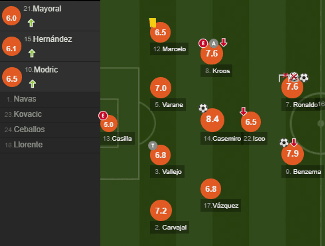Open Llorente from the bench list

(x=28, y=145)
